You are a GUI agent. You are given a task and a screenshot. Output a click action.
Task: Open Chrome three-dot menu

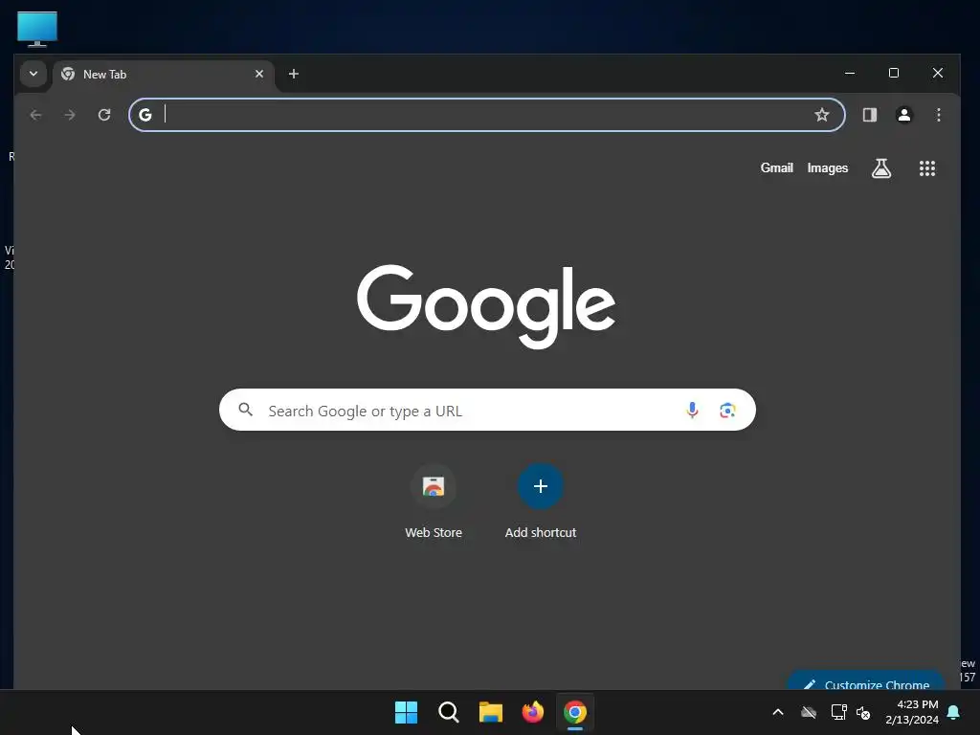(939, 115)
